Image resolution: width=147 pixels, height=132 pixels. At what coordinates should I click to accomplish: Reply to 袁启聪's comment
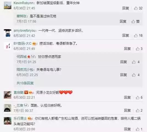[127, 98]
